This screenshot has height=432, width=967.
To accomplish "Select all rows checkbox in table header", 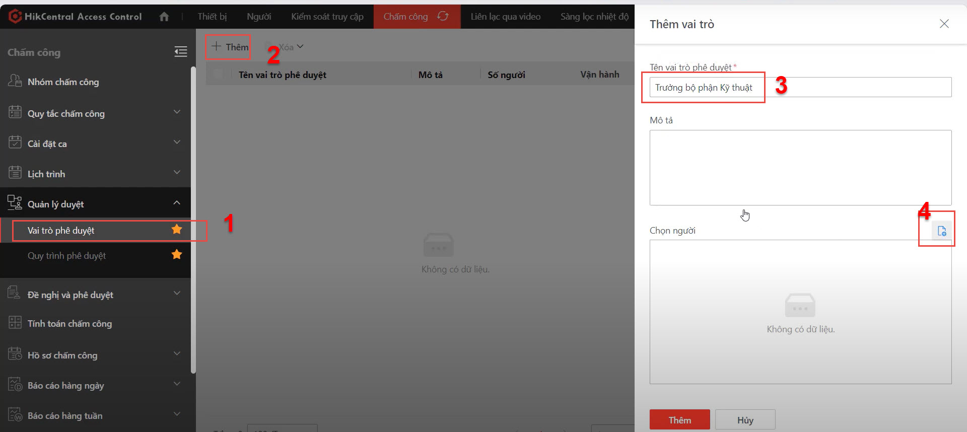I will (x=218, y=74).
